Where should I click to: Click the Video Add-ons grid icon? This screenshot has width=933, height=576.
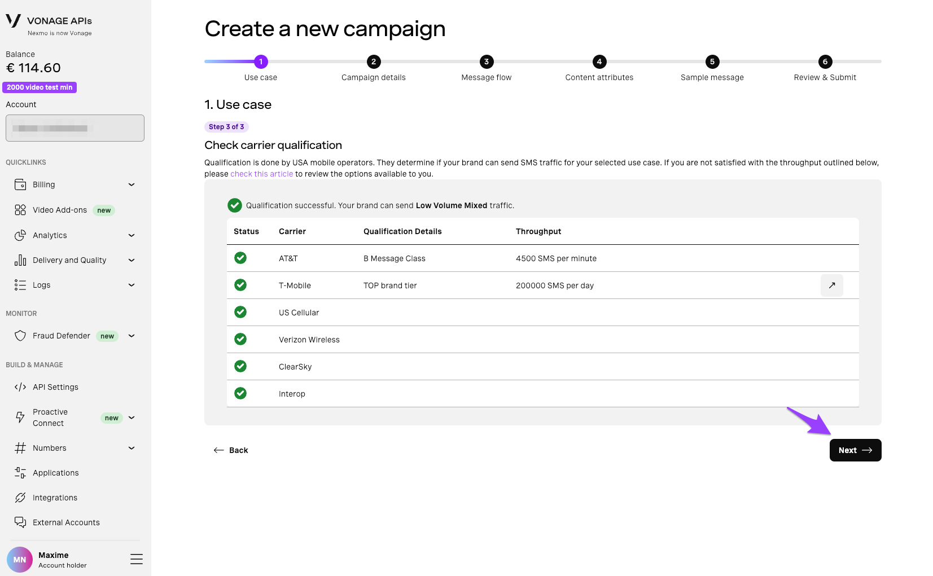coord(20,210)
